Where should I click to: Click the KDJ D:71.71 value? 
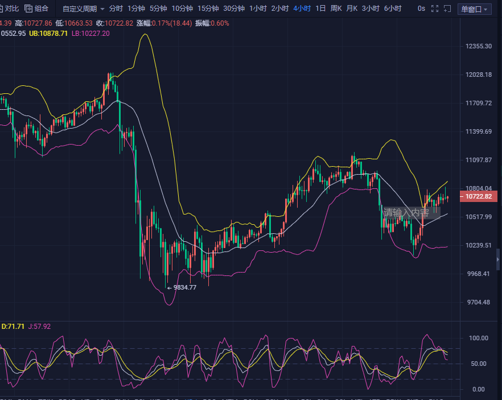coord(13,327)
